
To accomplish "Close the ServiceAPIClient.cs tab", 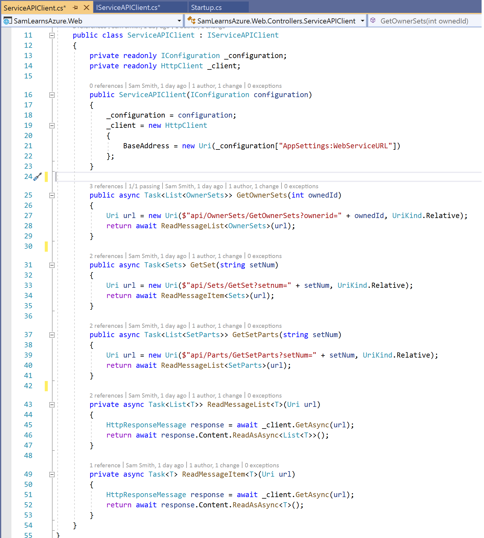I will (x=87, y=8).
